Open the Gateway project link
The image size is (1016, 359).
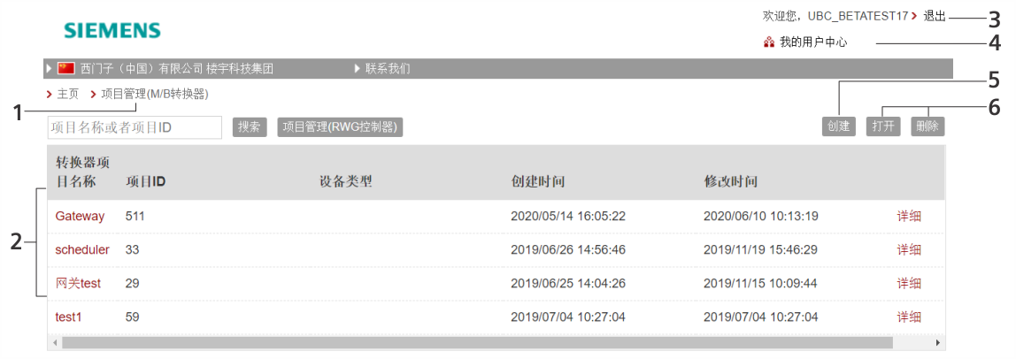click(80, 216)
